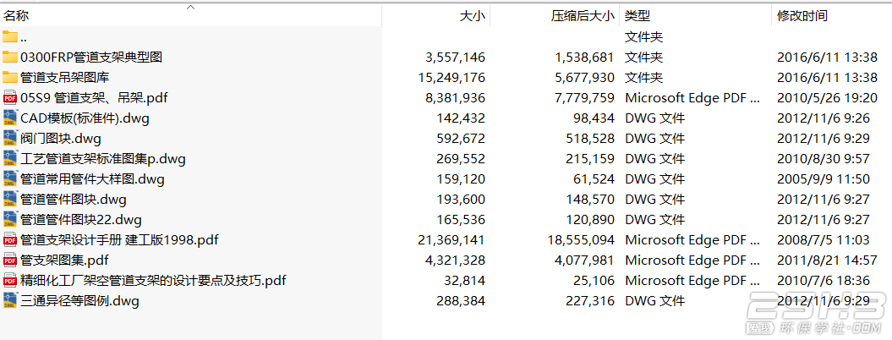Select the 管道管件图块22.dwg file name
Image resolution: width=892 pixels, height=340 pixels.
click(x=81, y=219)
